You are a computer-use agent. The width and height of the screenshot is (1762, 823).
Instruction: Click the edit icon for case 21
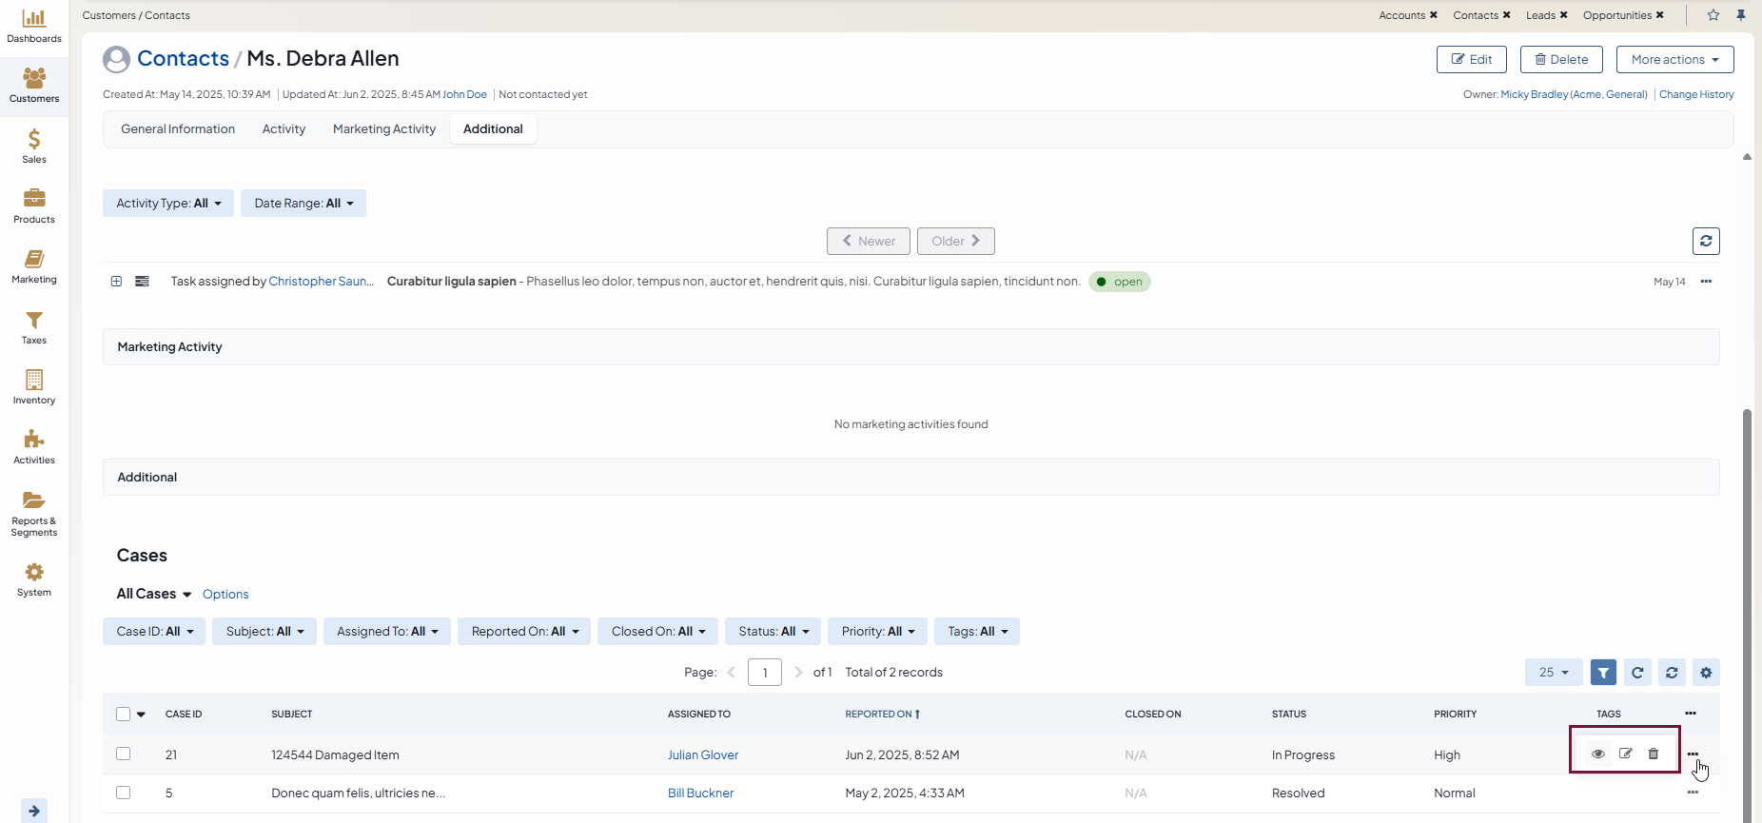[1626, 754]
